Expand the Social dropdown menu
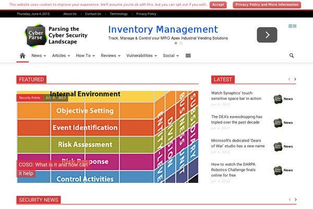313x209 pixels. coord(171,55)
